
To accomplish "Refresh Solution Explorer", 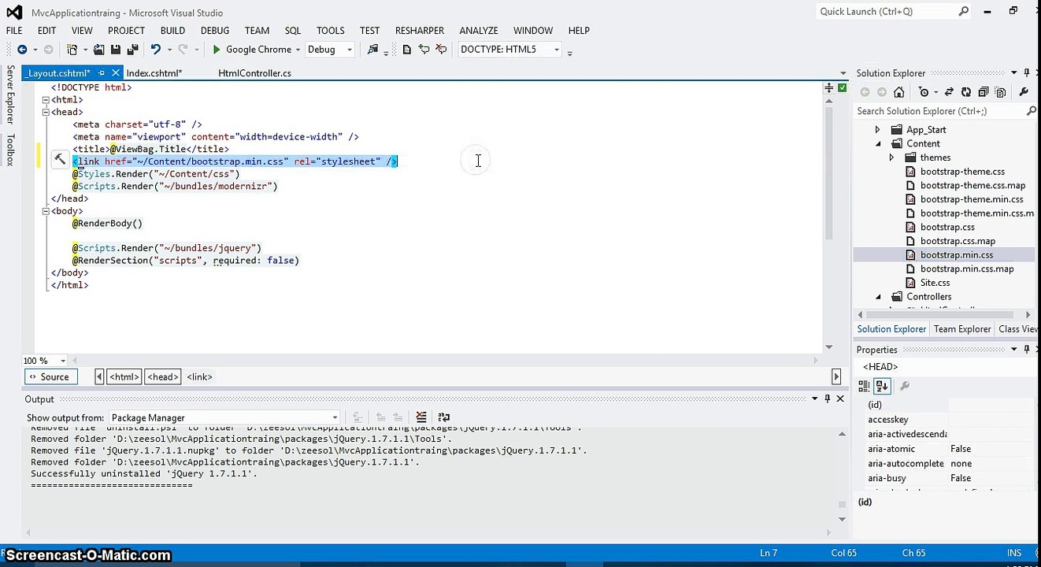I will coord(966,92).
